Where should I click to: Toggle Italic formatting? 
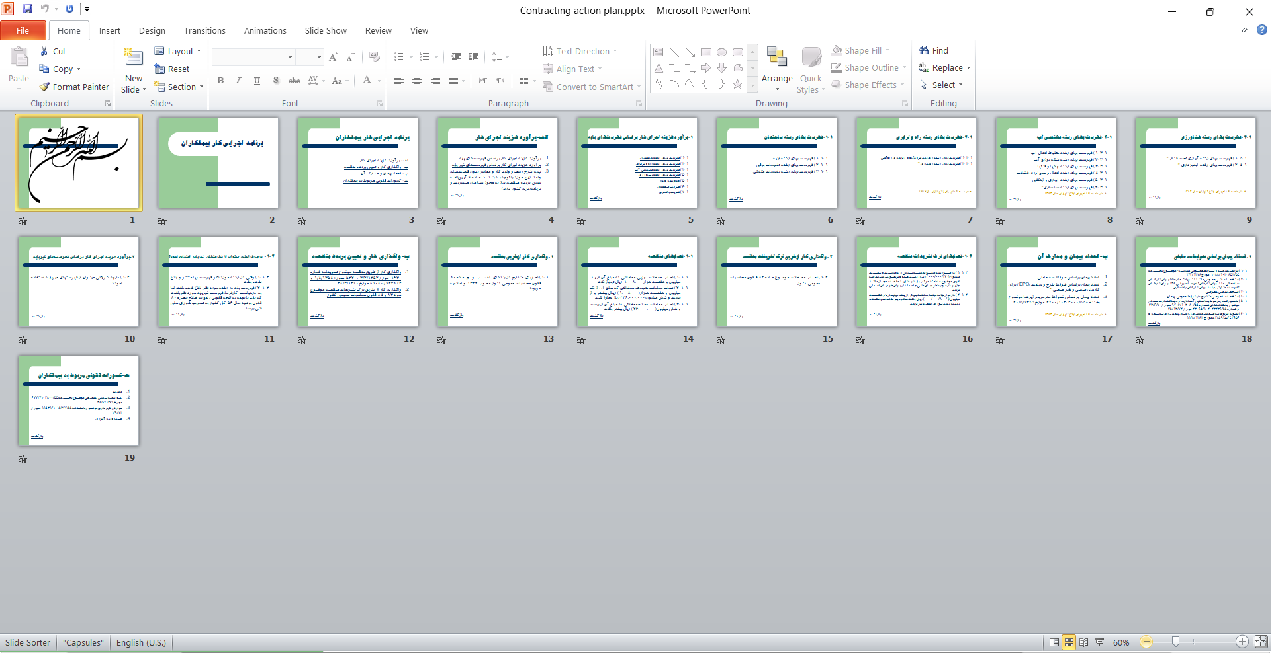(238, 81)
